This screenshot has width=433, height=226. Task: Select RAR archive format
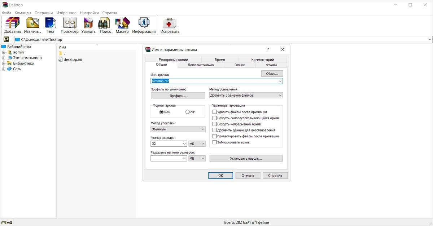click(161, 112)
